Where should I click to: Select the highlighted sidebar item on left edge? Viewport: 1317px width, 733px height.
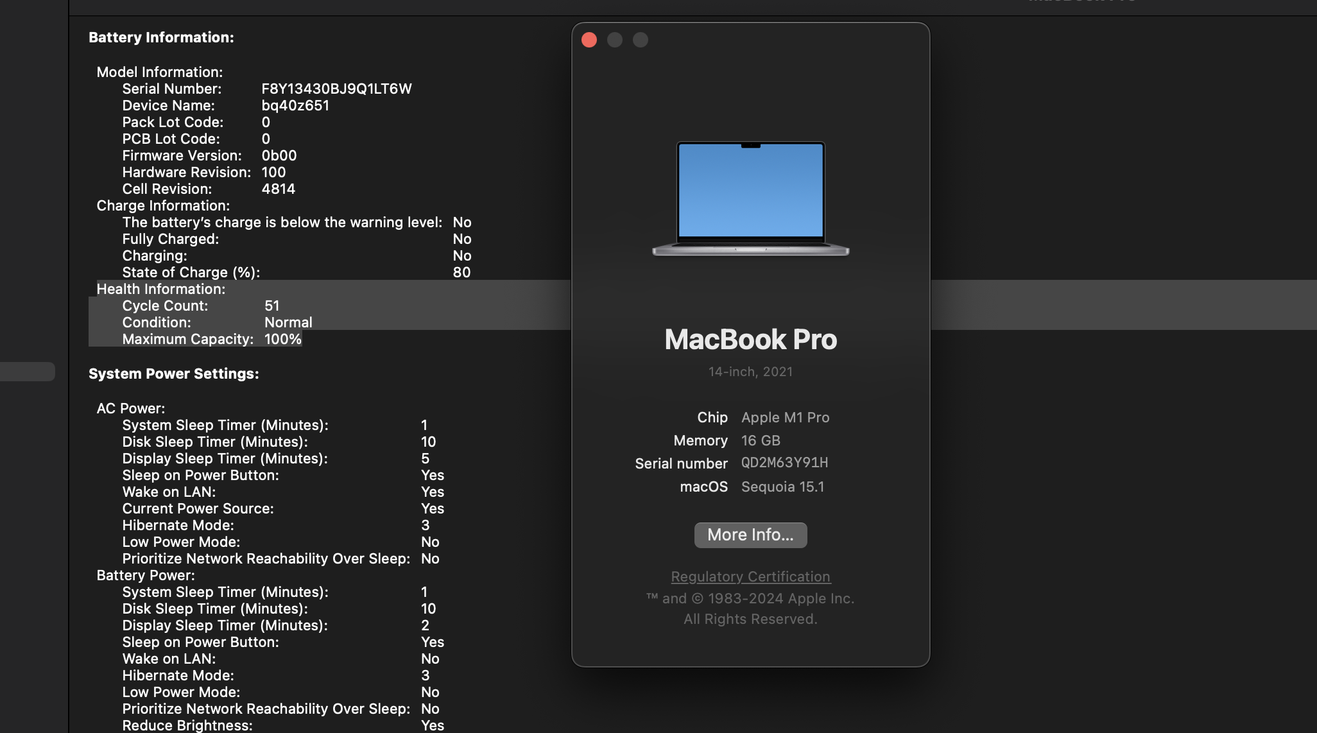pos(27,372)
